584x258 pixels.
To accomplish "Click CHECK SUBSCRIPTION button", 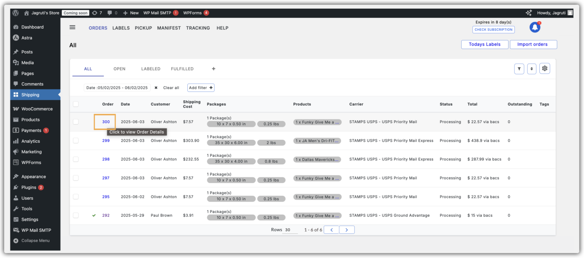I will pyautogui.click(x=493, y=30).
